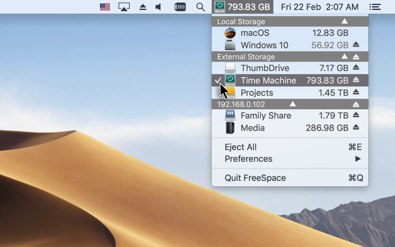Choose Eject All from the menu

click(240, 147)
